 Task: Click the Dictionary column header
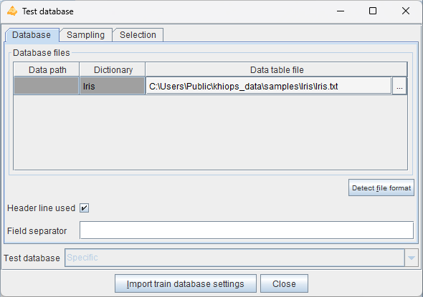(x=113, y=69)
